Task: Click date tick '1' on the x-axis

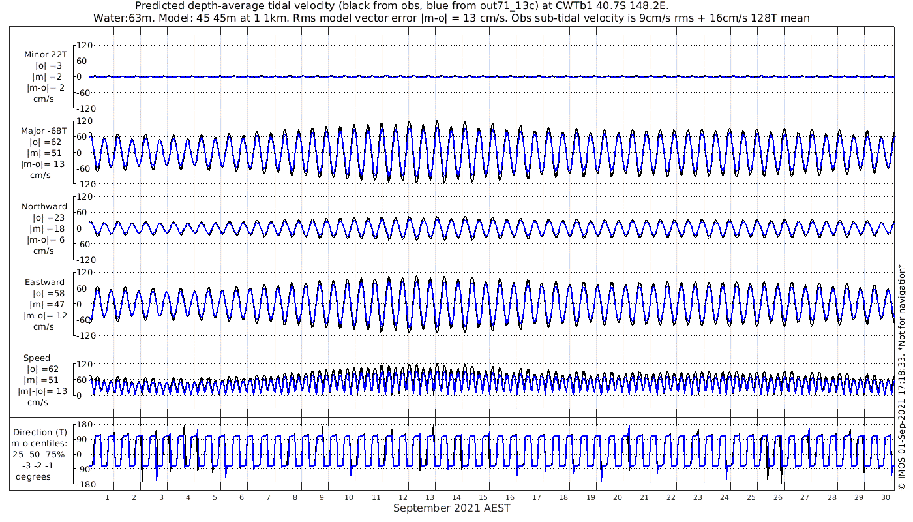Action: pyautogui.click(x=107, y=497)
